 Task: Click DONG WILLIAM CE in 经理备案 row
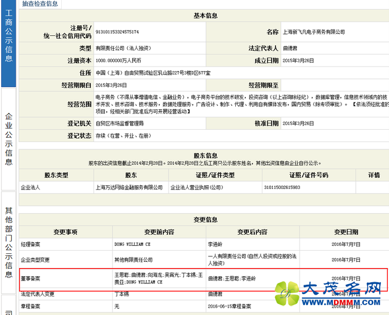pyautogui.click(x=132, y=245)
